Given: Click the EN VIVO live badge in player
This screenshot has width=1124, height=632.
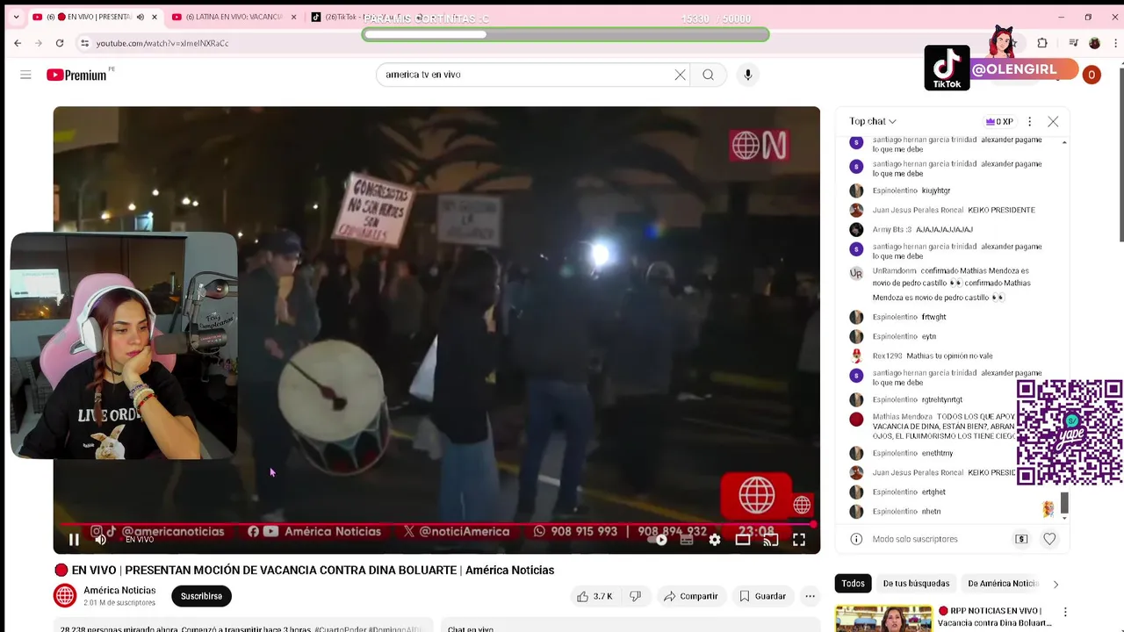Looking at the screenshot, I should tap(140, 540).
